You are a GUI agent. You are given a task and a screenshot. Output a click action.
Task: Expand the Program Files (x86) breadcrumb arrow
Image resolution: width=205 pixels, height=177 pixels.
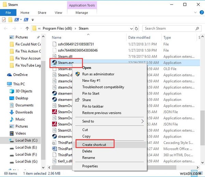point(75,28)
